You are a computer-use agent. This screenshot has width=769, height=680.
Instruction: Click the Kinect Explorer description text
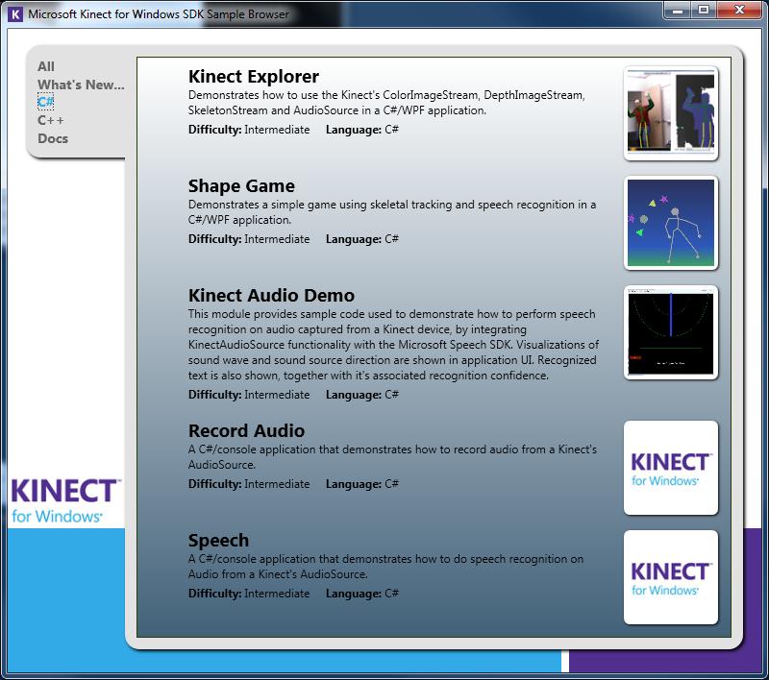(386, 103)
